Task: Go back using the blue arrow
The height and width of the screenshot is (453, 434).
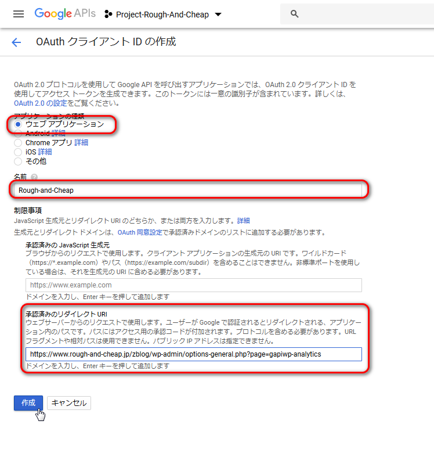Action: coord(16,42)
